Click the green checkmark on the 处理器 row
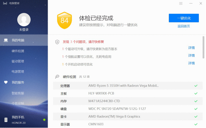This screenshot has height=128, width=206. (x=196, y=86)
